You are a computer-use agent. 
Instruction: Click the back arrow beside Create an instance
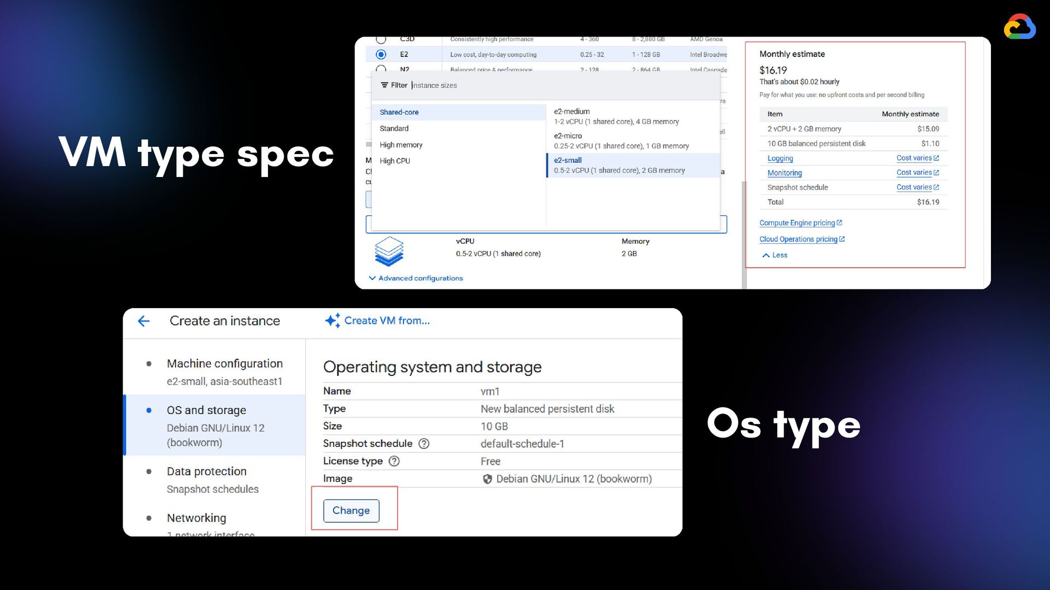pos(143,321)
